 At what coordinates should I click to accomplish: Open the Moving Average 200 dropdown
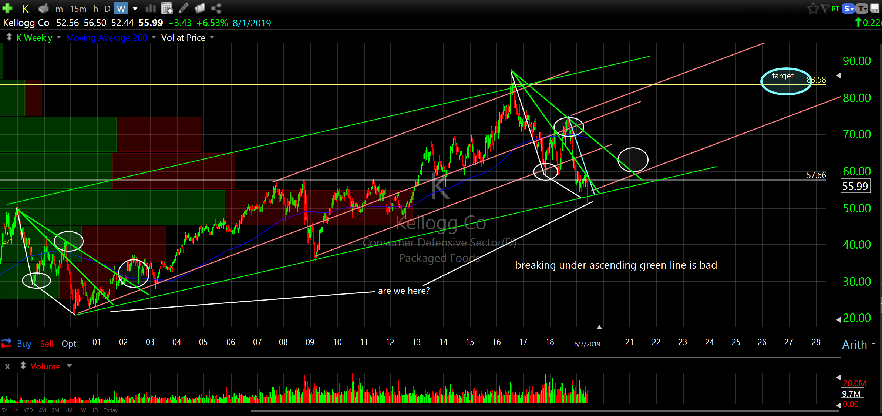click(x=154, y=37)
